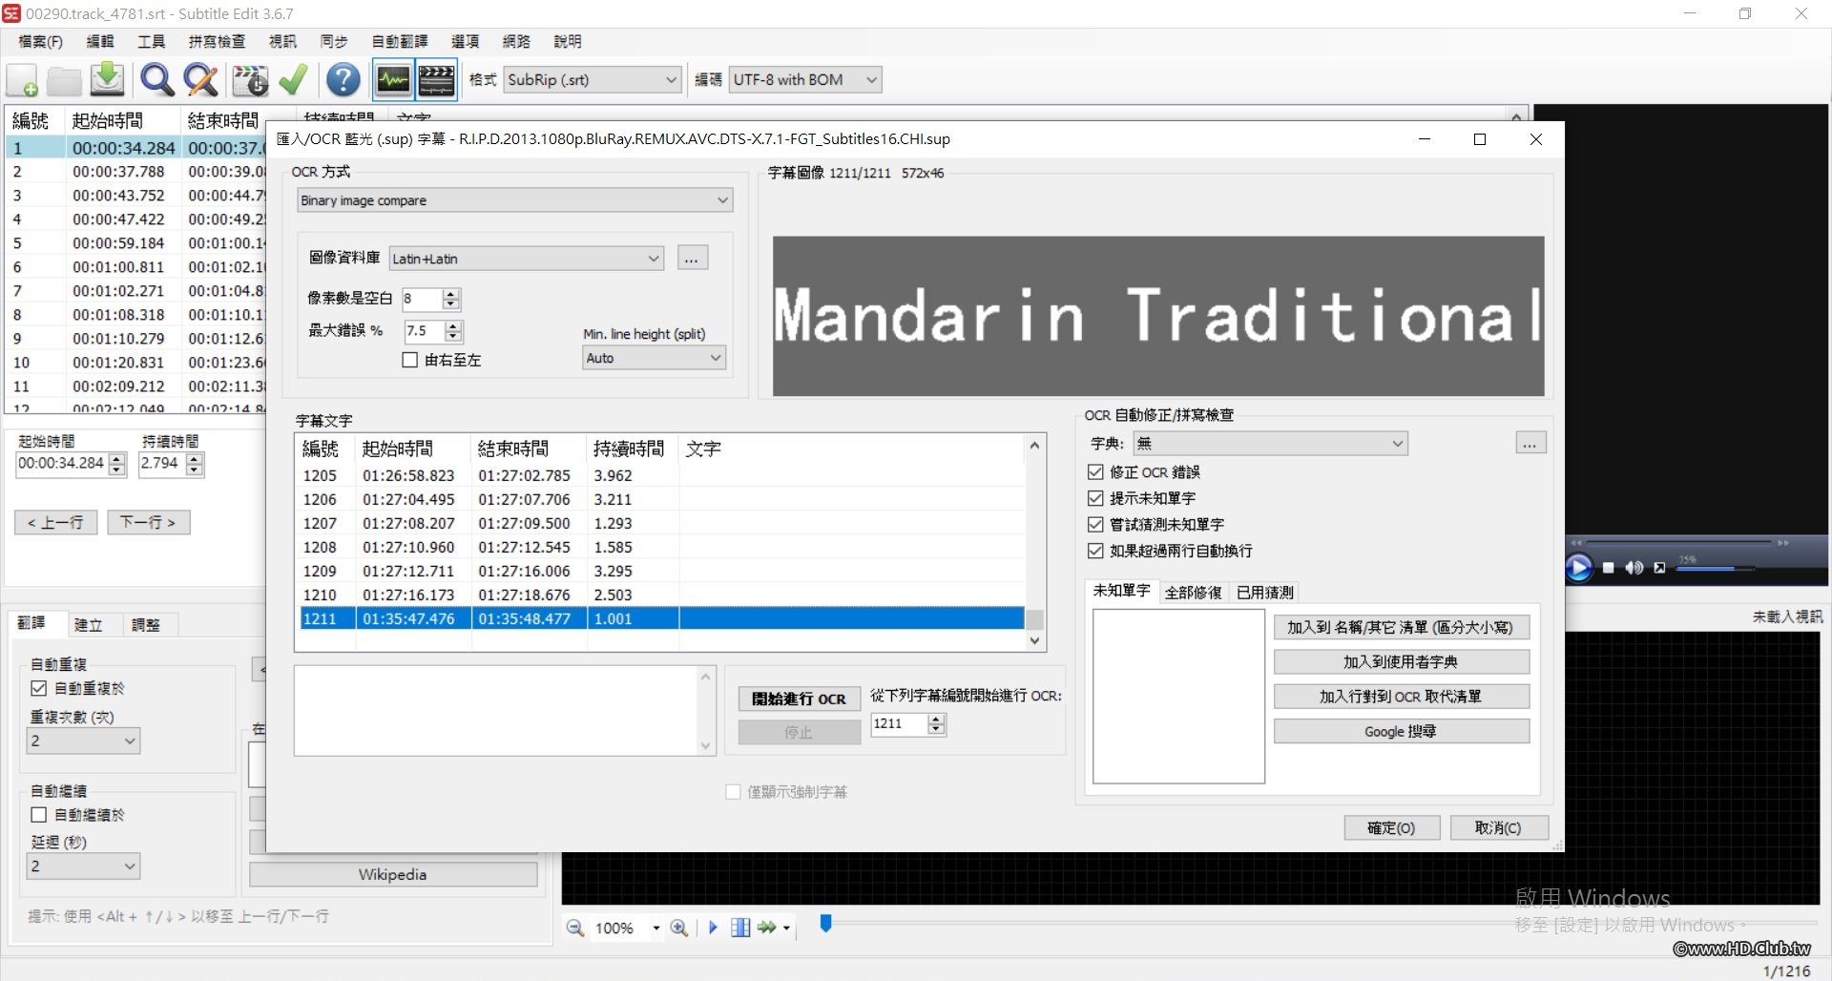Click the green checkmark spell check icon
Viewport: 1832px width, 981px height.
(293, 80)
